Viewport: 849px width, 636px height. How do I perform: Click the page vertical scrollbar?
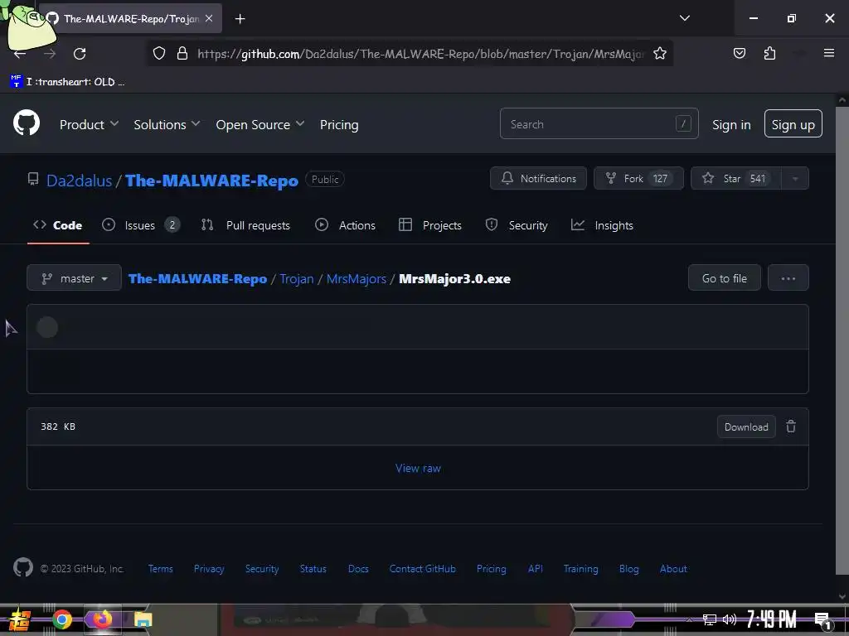[842, 340]
